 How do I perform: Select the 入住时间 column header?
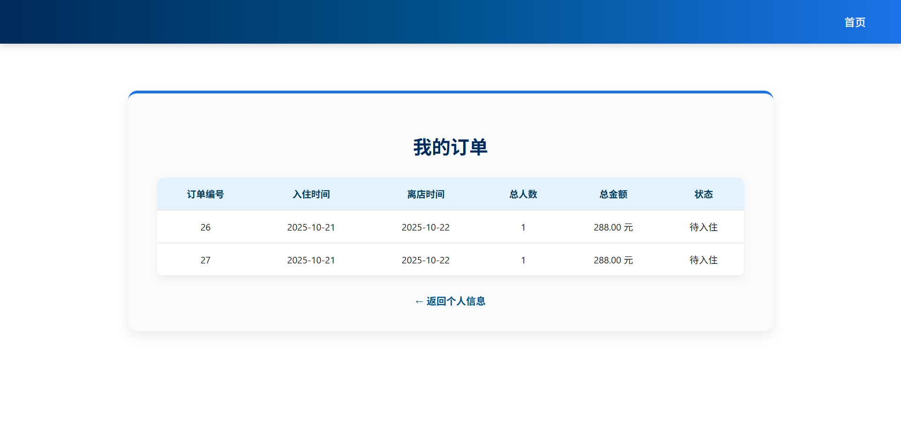point(311,194)
